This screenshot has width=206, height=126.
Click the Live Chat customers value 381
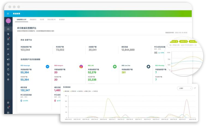[x=123, y=72]
